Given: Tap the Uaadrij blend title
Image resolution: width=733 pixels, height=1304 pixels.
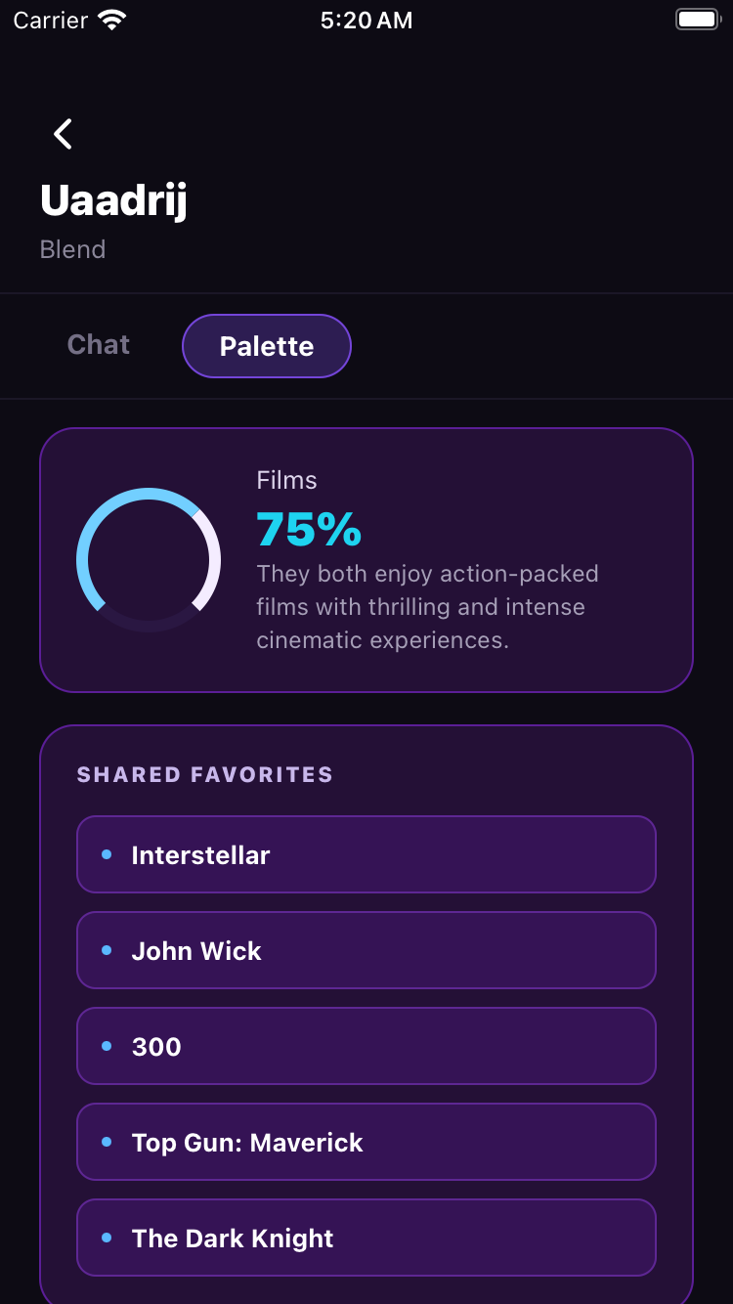Looking at the screenshot, I should (x=113, y=200).
